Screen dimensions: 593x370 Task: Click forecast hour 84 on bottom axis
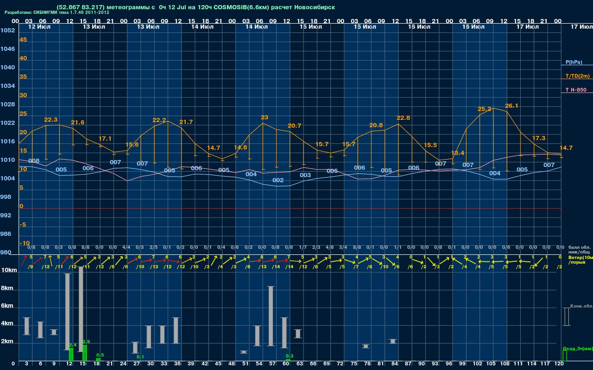click(395, 364)
